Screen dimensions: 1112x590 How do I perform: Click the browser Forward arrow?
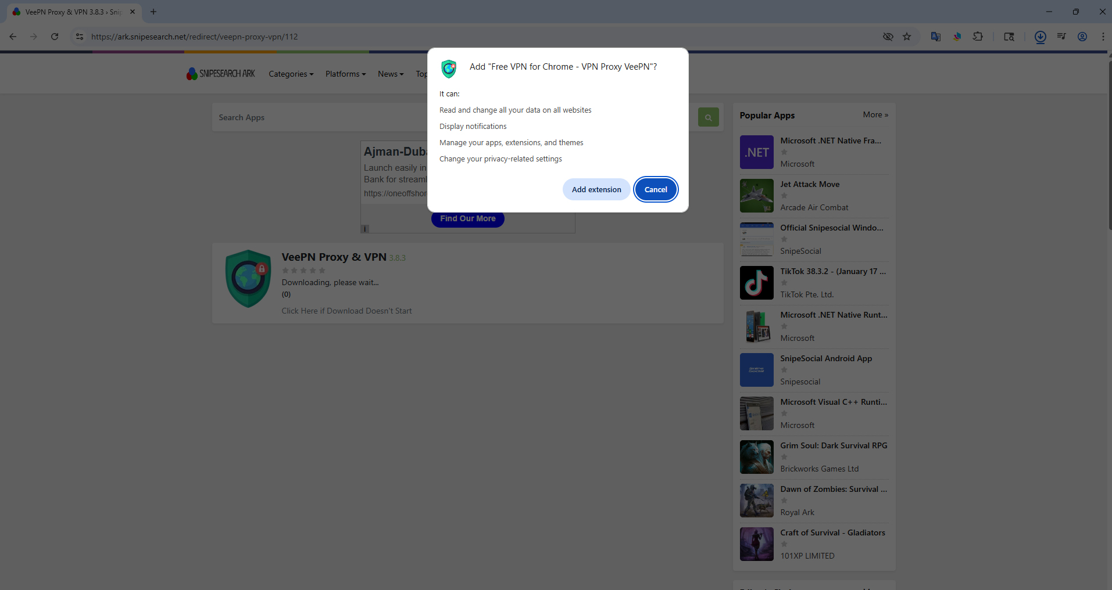(34, 37)
